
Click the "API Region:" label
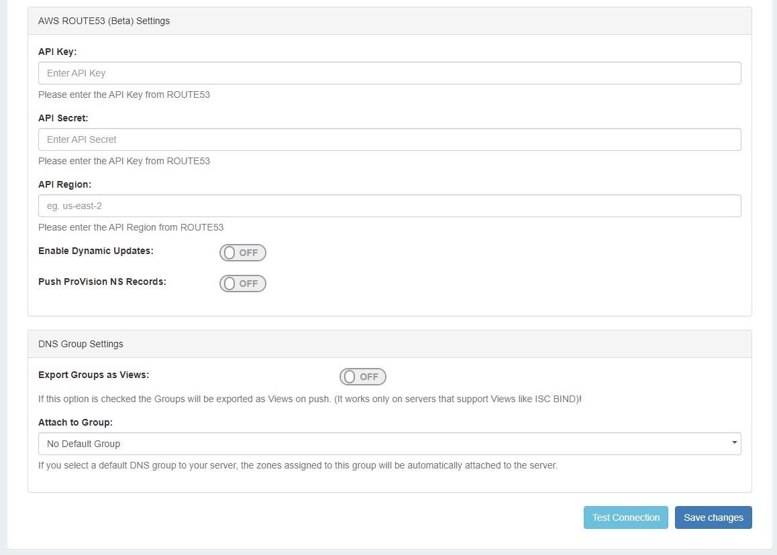64,184
